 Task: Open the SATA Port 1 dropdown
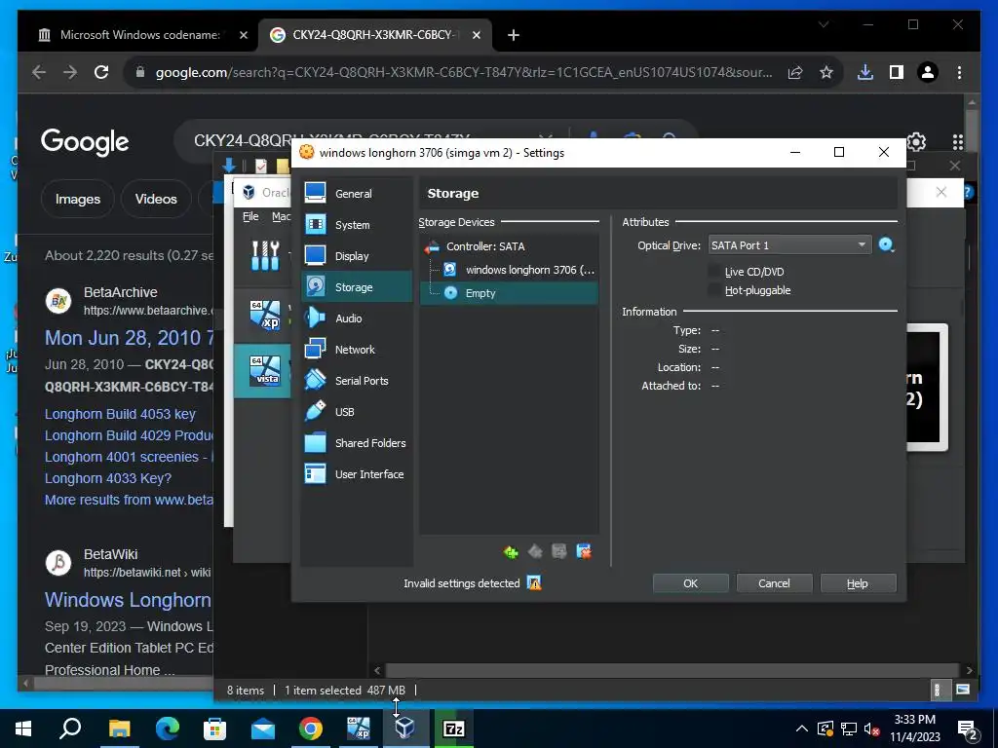tap(789, 244)
